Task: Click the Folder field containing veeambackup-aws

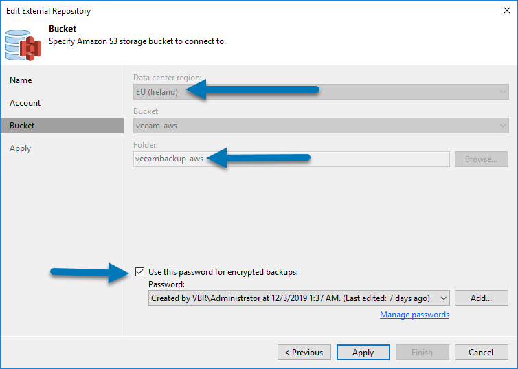Action: [291, 159]
